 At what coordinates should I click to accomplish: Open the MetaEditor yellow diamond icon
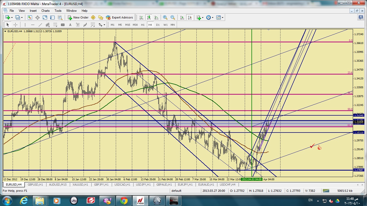tap(93, 17)
